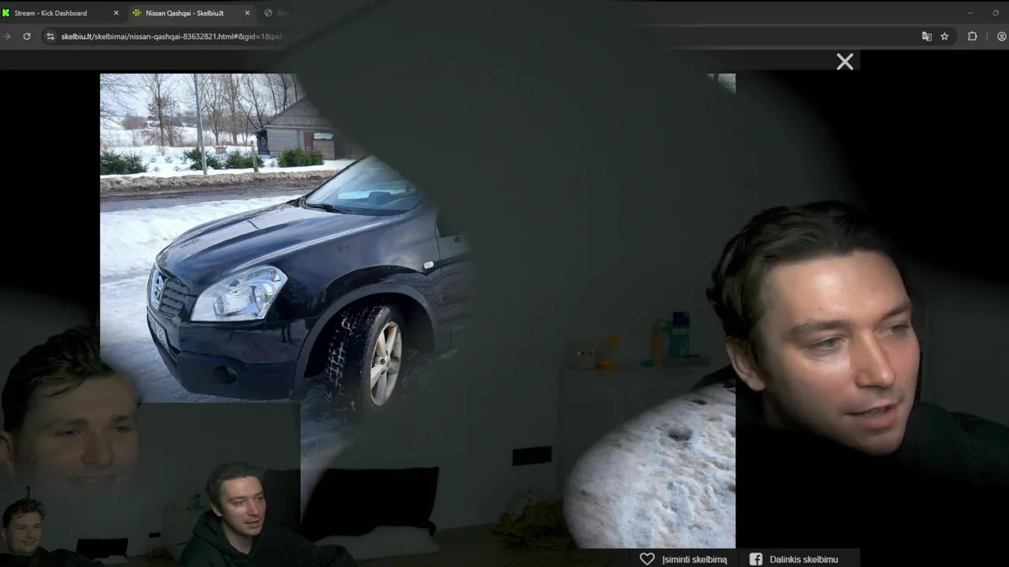Screen dimensions: 1009x567
Task: Bookmark this page with the star icon
Action: click(x=944, y=36)
